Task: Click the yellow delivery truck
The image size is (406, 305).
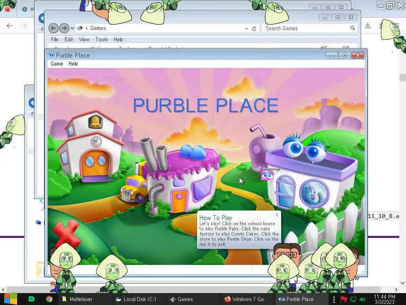Action: pyautogui.click(x=133, y=188)
